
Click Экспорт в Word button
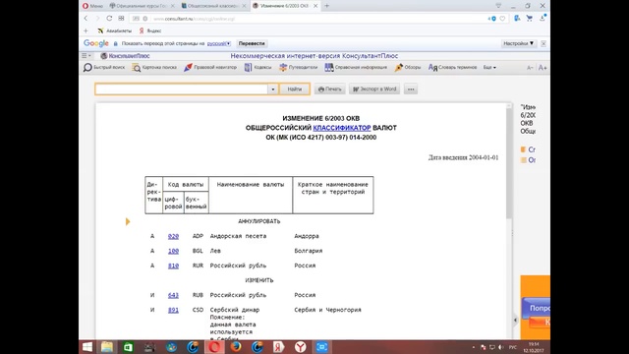374,89
